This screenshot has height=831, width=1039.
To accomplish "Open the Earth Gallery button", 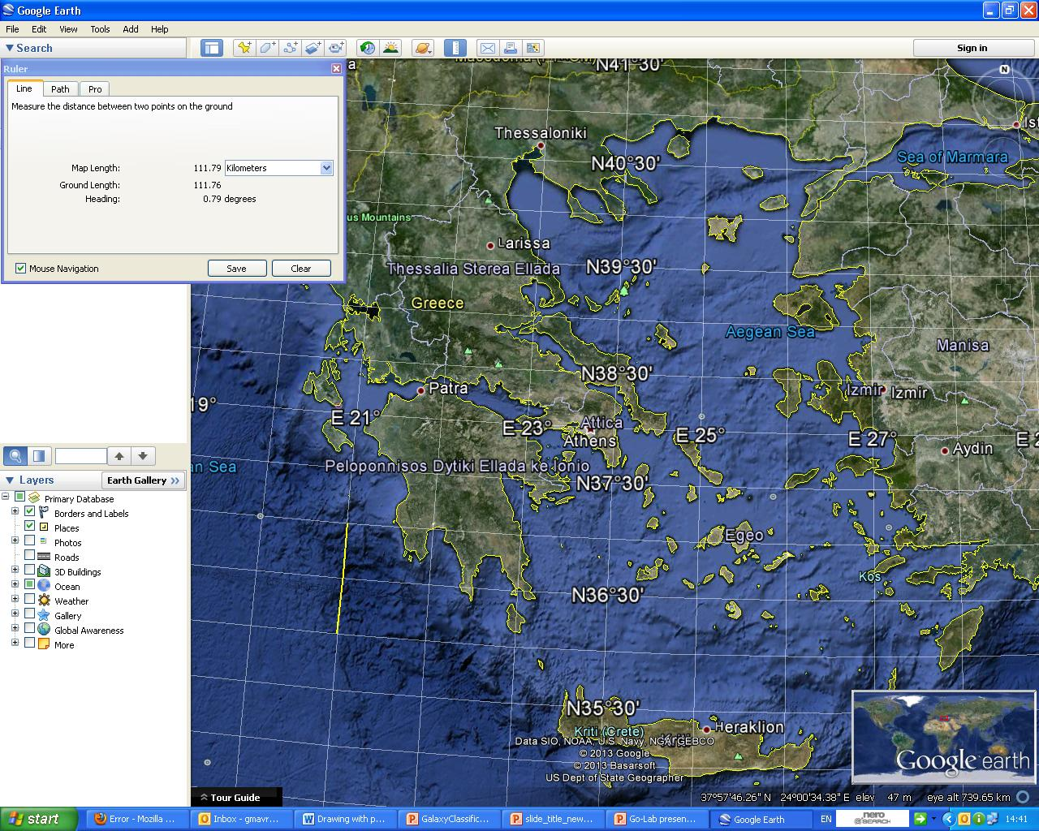I will (144, 480).
